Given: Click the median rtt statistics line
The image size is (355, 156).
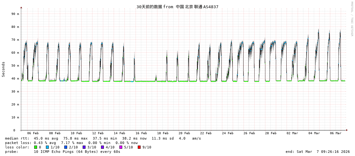Looking at the screenshot, I should (x=103, y=138).
